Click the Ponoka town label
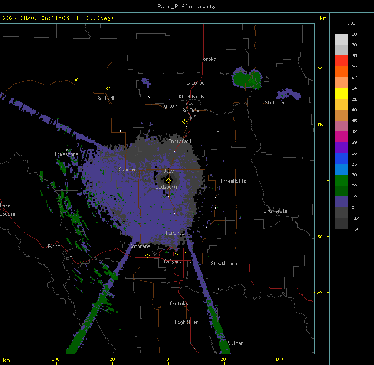 (208, 59)
